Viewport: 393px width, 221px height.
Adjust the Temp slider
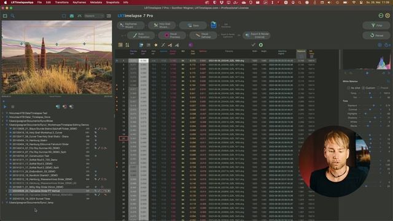click(370, 93)
